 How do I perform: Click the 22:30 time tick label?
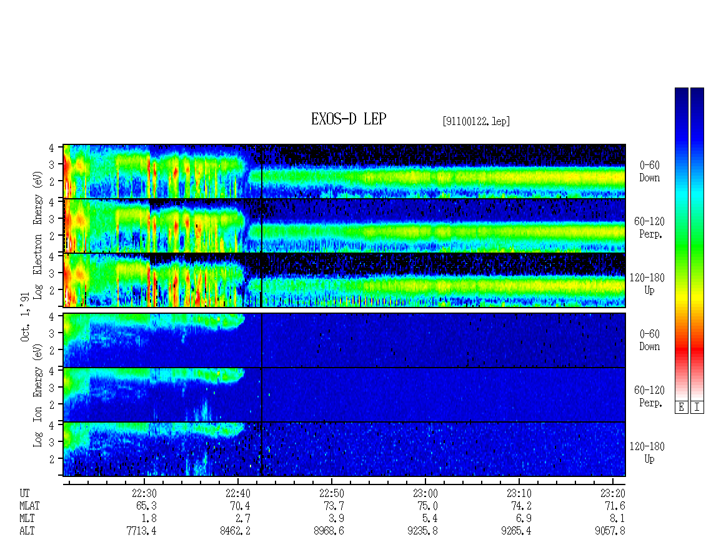coord(144,493)
